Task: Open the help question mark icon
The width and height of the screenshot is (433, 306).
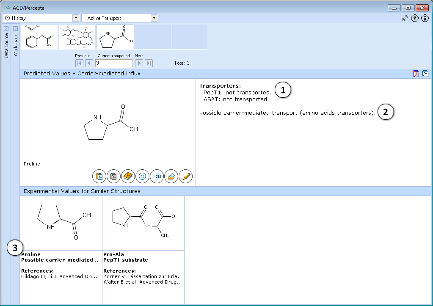Action: pyautogui.click(x=415, y=19)
